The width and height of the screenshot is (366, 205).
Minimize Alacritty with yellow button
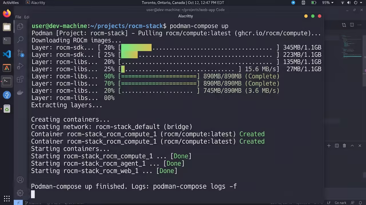pyautogui.click(x=306, y=16)
